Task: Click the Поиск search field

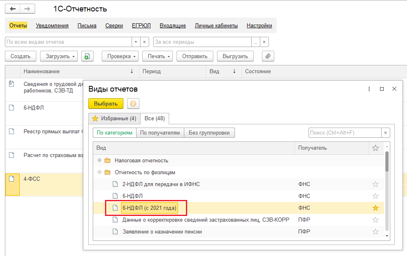Action: coord(345,132)
